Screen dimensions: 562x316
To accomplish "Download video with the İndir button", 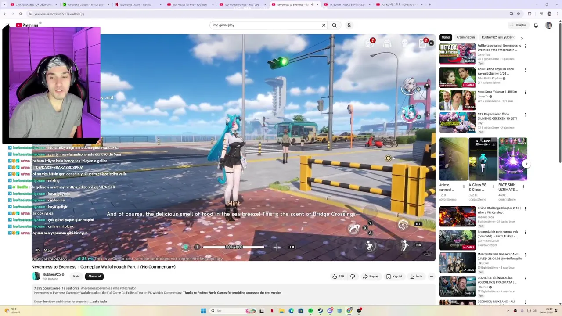I will pyautogui.click(x=416, y=276).
